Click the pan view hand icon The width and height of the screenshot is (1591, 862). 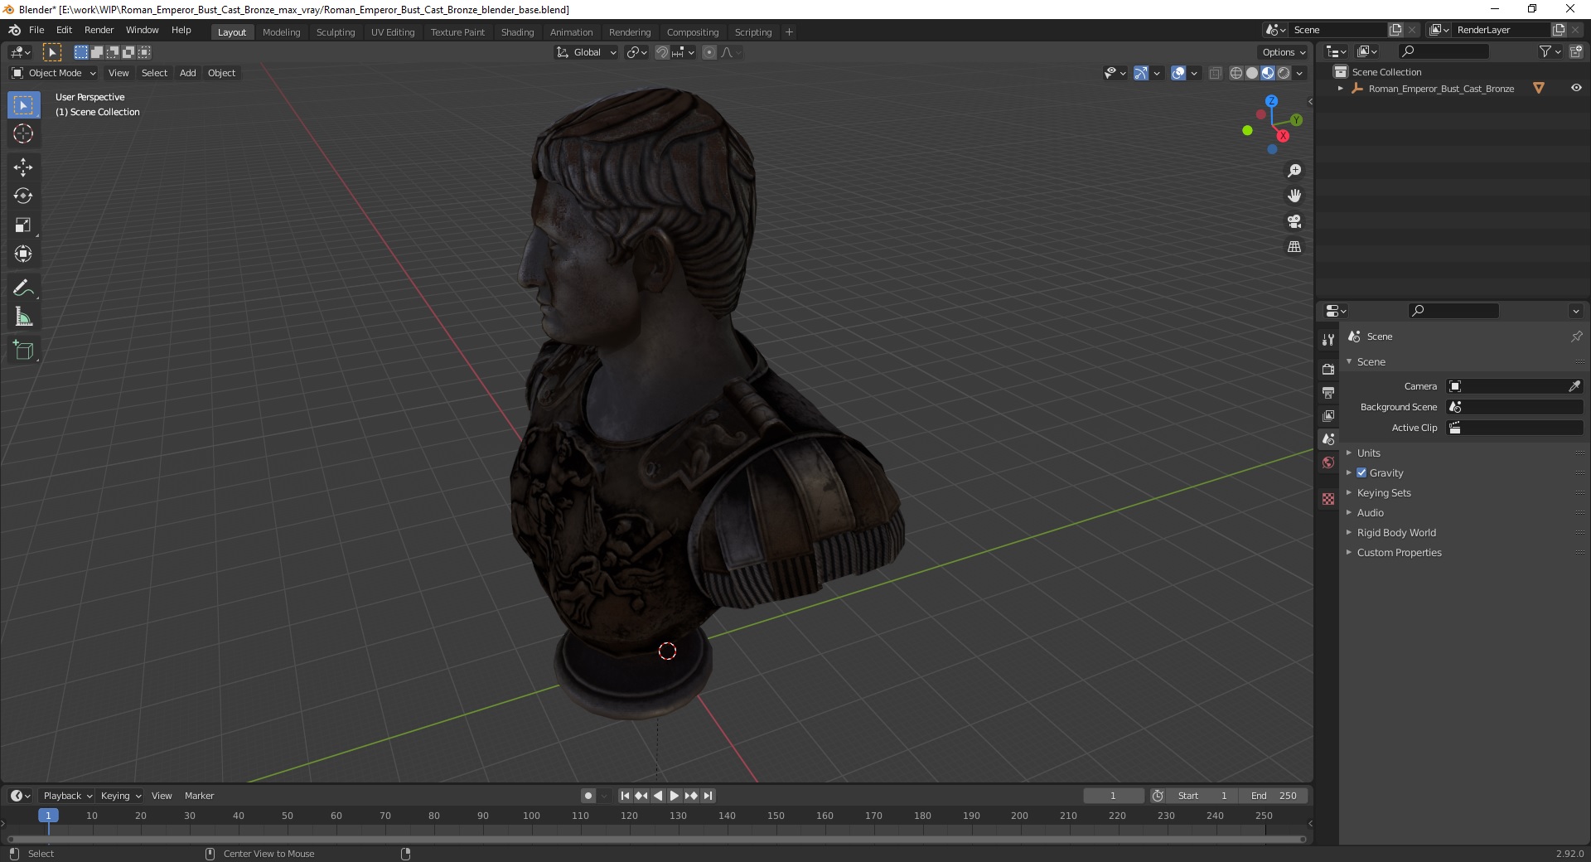click(1294, 196)
